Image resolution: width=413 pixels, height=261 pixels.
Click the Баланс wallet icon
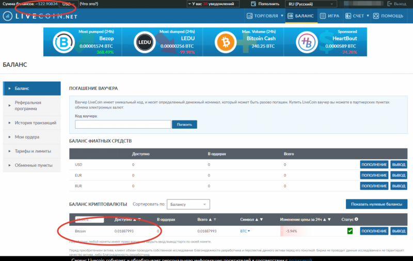coord(290,16)
